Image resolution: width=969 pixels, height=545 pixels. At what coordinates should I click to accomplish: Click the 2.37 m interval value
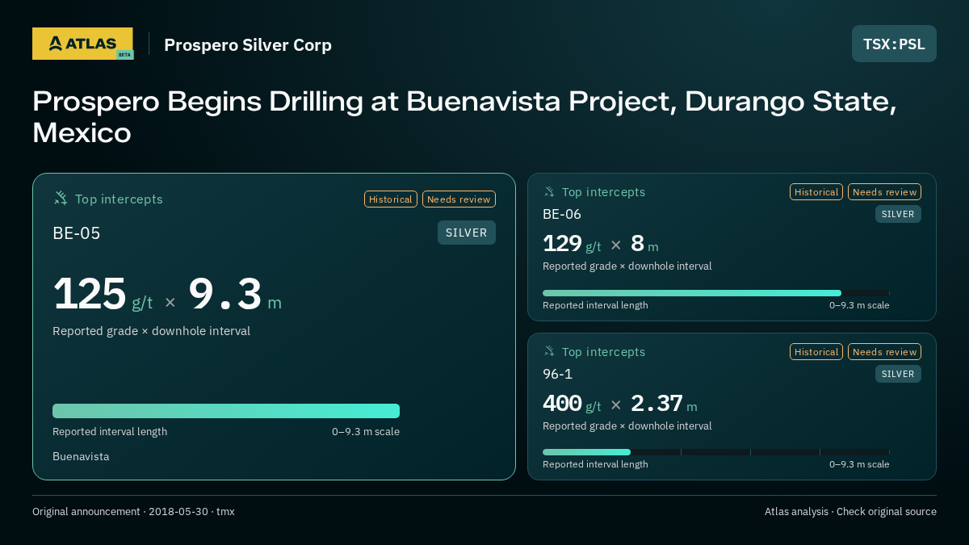point(664,404)
